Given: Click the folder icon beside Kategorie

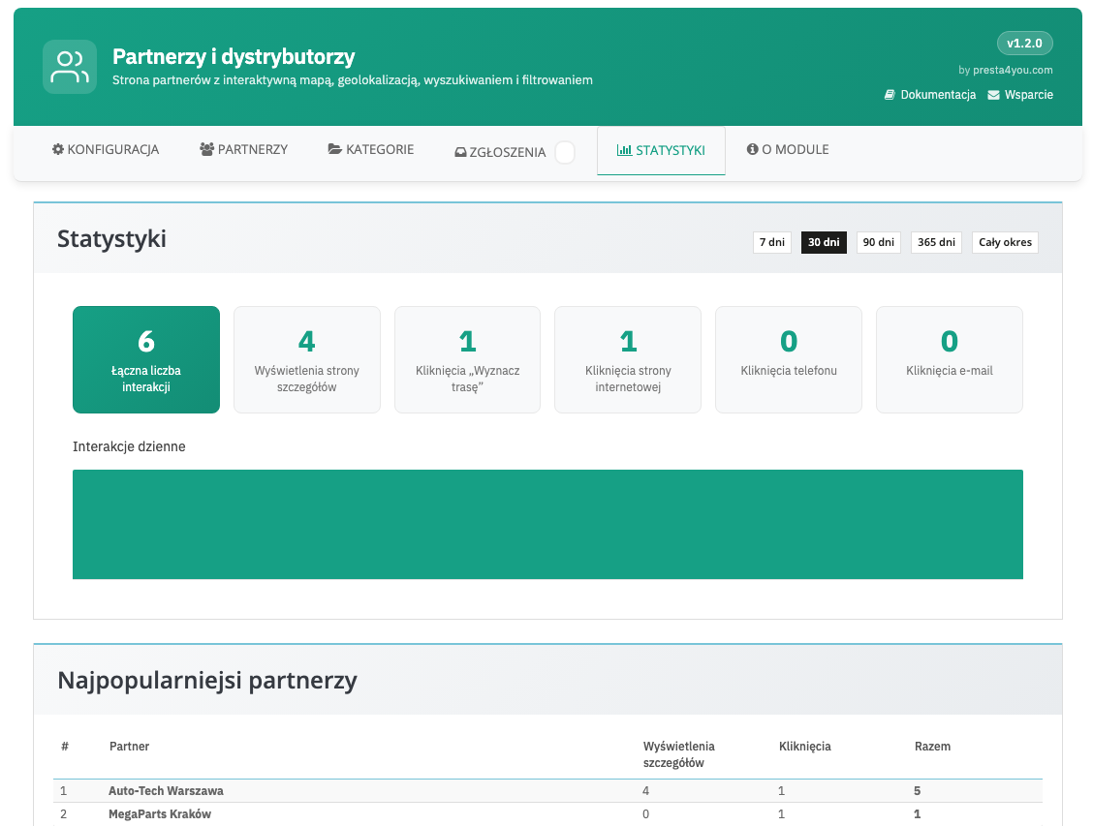Looking at the screenshot, I should tap(334, 149).
